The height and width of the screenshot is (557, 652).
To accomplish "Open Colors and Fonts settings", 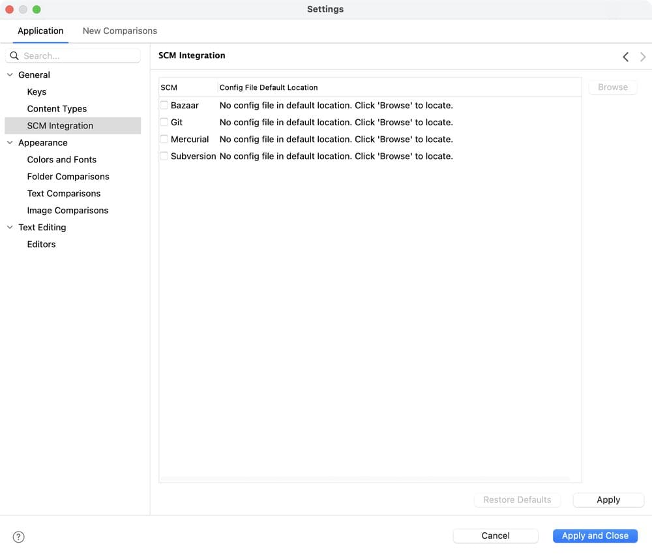I will tap(61, 159).
